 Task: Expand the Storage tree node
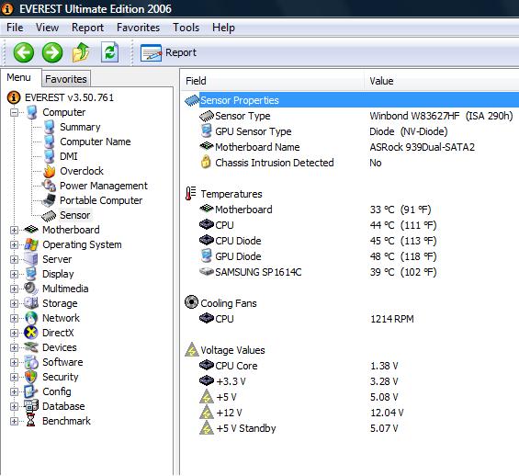pyautogui.click(x=14, y=303)
